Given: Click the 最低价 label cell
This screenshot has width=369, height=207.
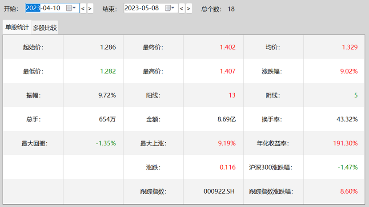Looking at the screenshot, I should coord(33,71).
